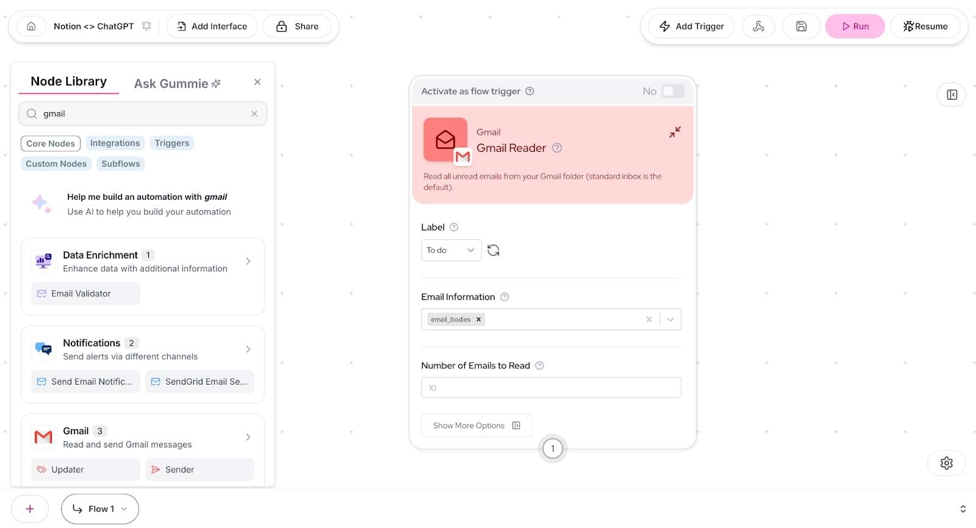
Task: Clear the gmail search text
Action: (254, 113)
